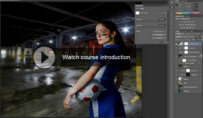This screenshot has height=118, width=203.
Task: Hide the Curves 2 layer
Action: (176, 48)
